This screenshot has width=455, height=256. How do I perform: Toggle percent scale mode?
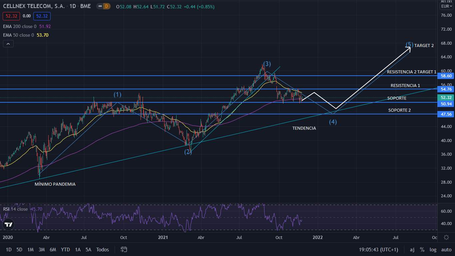pos(422,249)
